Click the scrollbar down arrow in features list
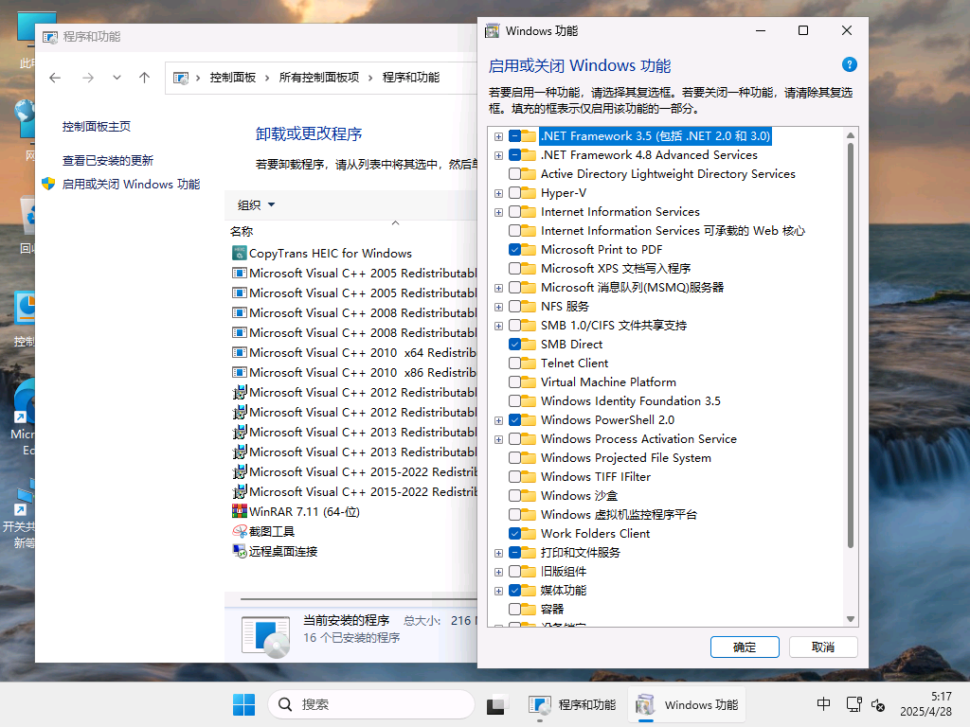This screenshot has width=970, height=727. (851, 619)
